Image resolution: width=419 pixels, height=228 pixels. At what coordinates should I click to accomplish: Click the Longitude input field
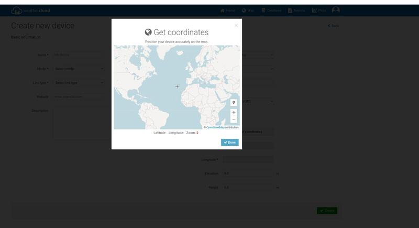(x=248, y=159)
